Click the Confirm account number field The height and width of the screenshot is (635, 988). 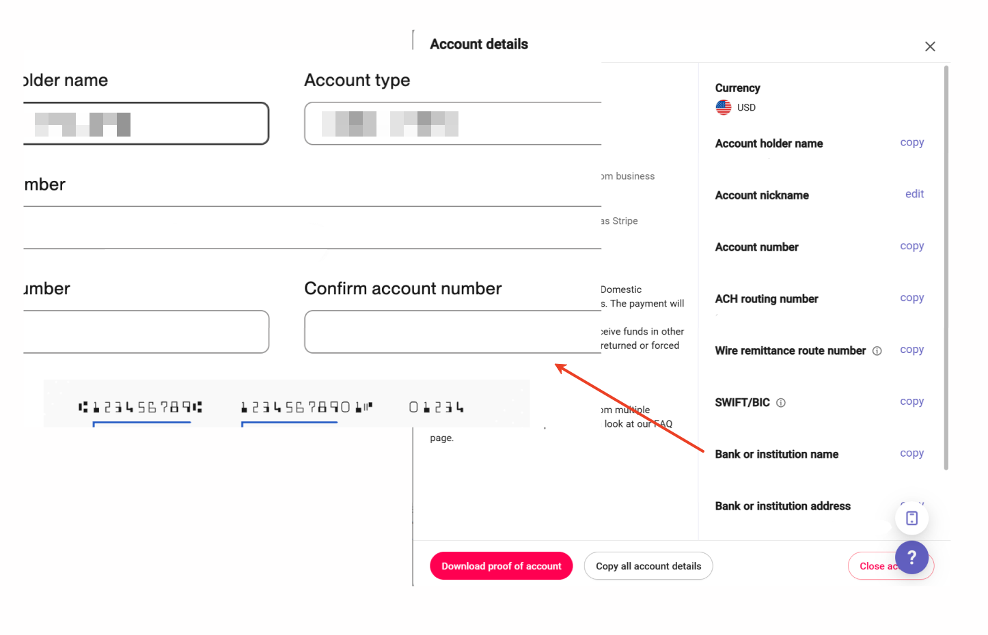tap(452, 332)
